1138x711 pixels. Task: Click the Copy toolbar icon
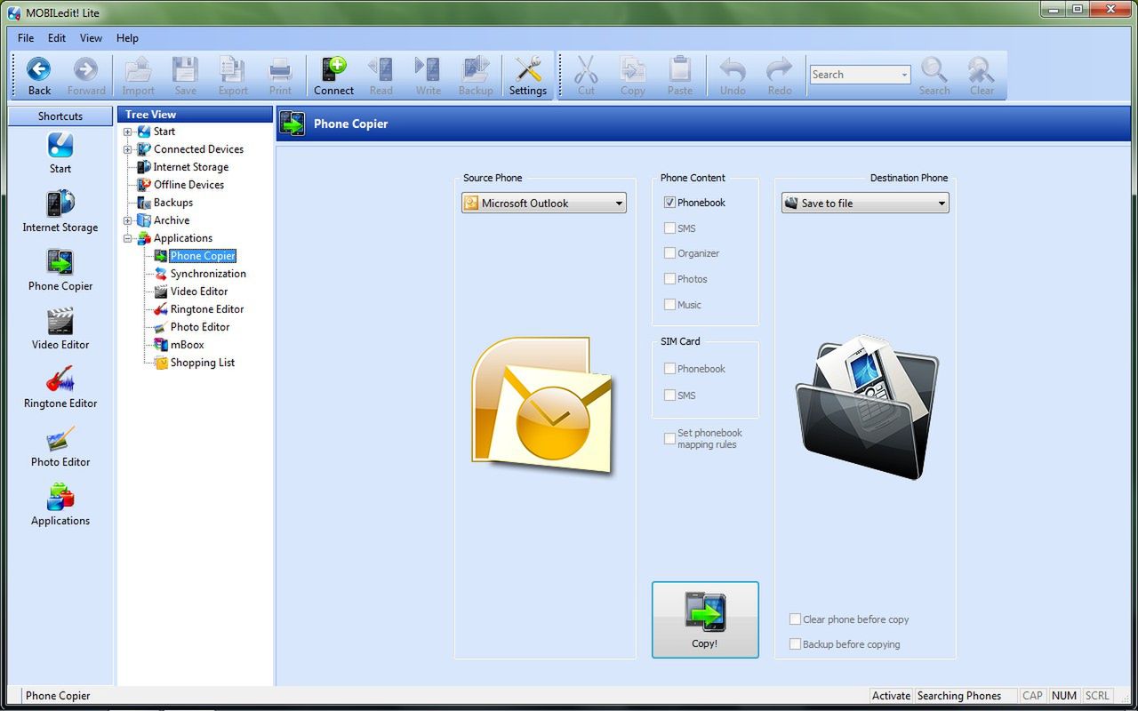tap(633, 76)
